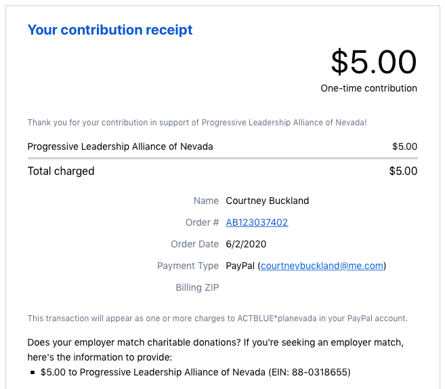Click the 'Payment Type' label
This screenshot has height=389, width=445.
(x=188, y=266)
